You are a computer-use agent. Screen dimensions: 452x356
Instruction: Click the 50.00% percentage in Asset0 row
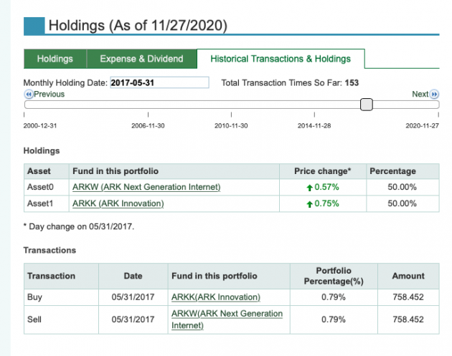point(402,187)
